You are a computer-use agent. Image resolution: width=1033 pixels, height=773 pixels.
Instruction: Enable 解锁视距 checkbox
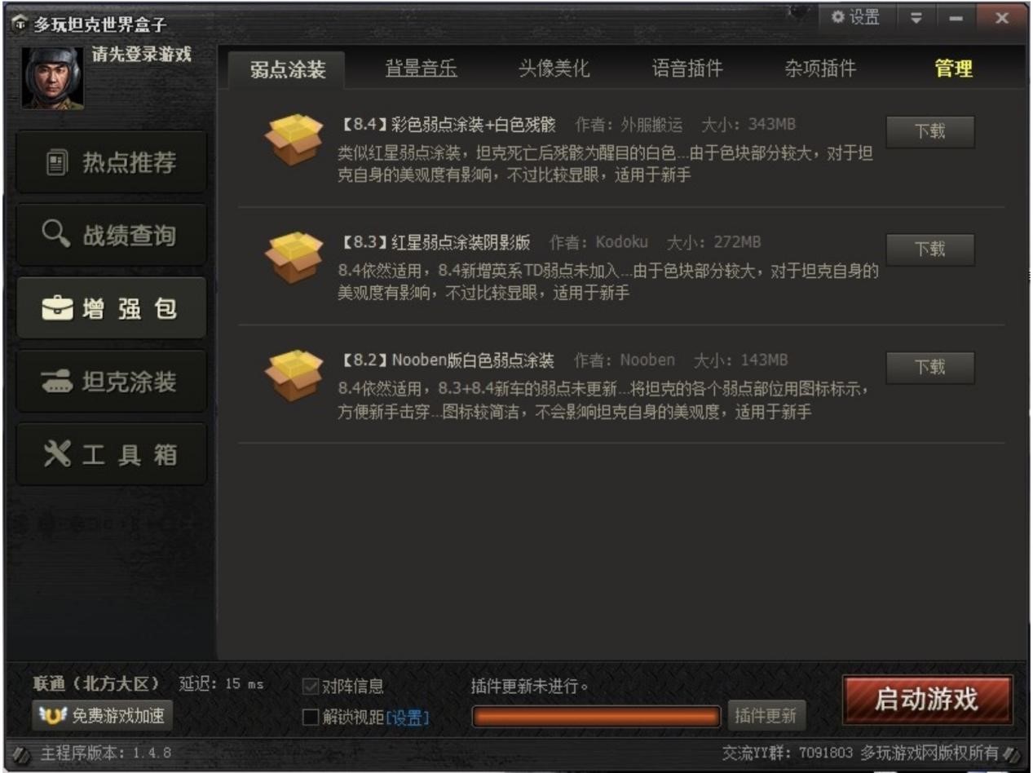310,718
